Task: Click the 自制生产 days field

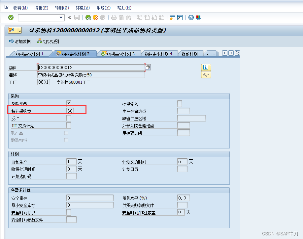Action: tap(71, 162)
